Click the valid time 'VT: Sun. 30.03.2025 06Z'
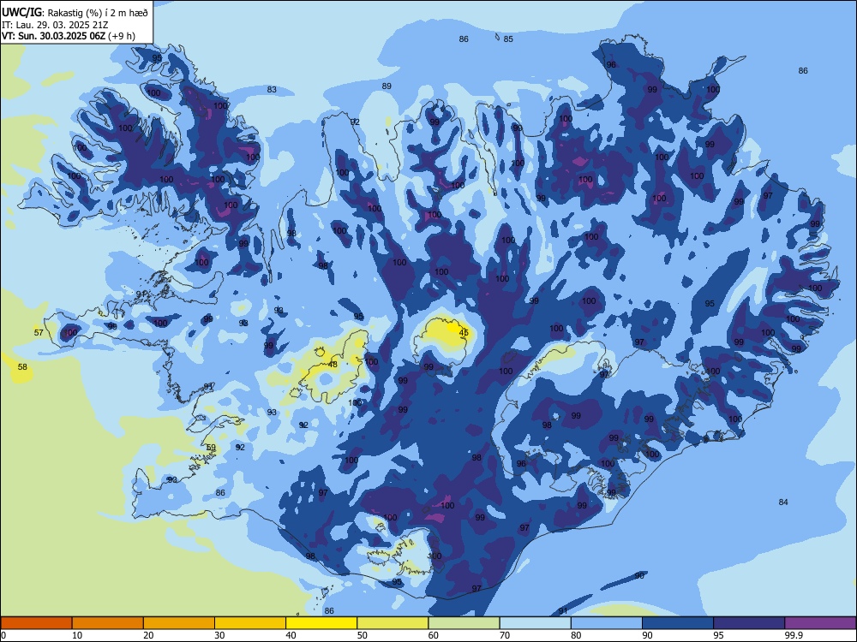The image size is (857, 642). 53,36
